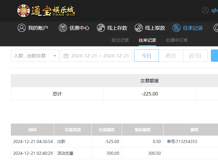
Task: Click the -225.00 total value
Action: 150,94
